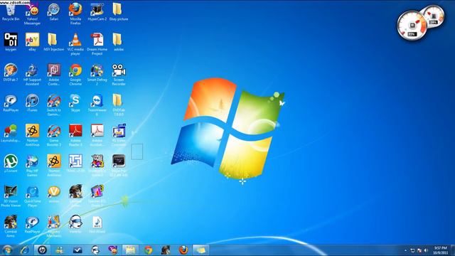This screenshot has width=455, height=256.
Task: Open the taskbar clock and date
Action: click(441, 250)
